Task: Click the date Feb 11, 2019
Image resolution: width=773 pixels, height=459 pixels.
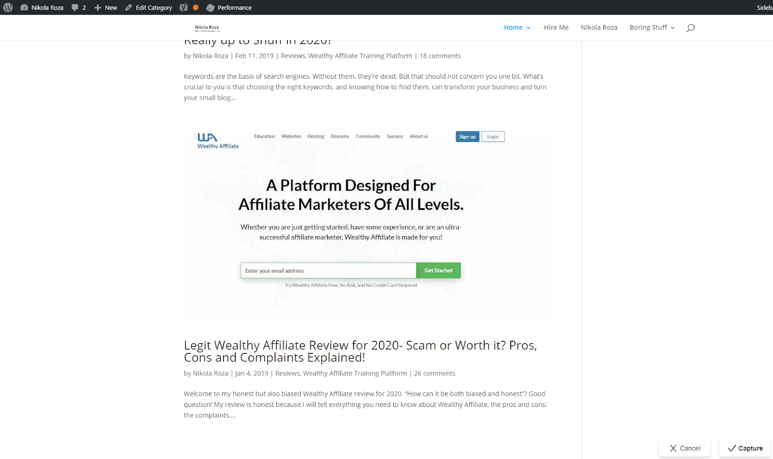Action: tap(255, 56)
